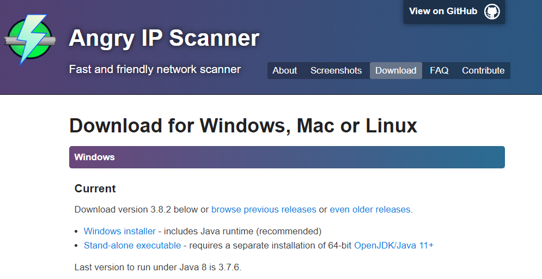This screenshot has height=279, width=542.
Task: Click the Download for Windows, Mac or Linux heading
Action: pos(243,125)
